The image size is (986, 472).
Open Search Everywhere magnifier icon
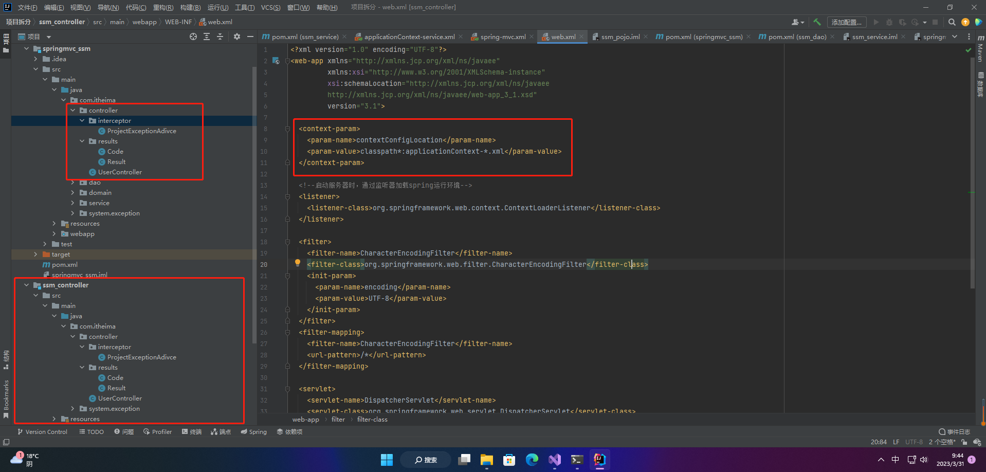(x=952, y=22)
